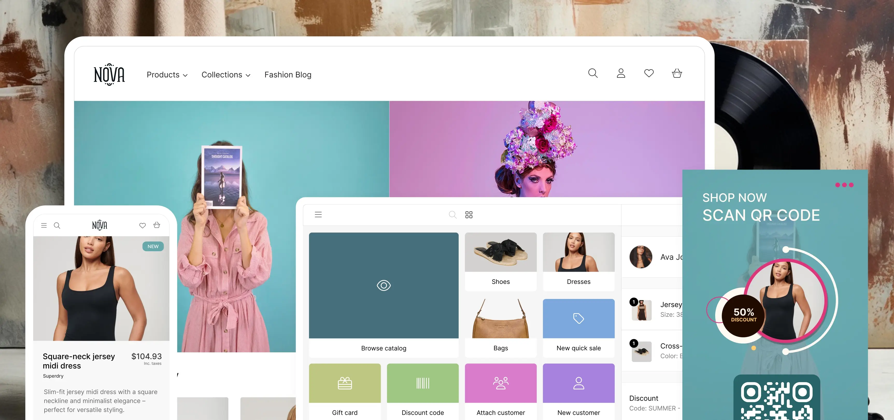Image resolution: width=894 pixels, height=420 pixels.
Task: Open the hamburger menu on the mobile view
Action: click(44, 225)
